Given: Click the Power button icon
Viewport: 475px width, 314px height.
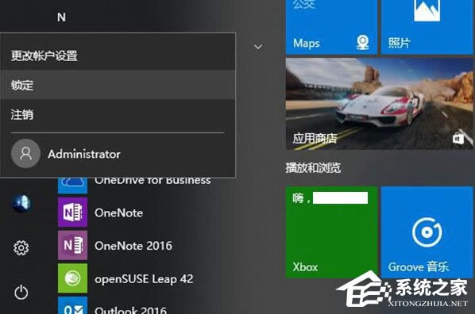Looking at the screenshot, I should [21, 292].
